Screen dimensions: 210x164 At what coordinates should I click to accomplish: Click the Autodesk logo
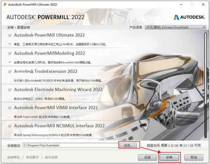coord(189,17)
